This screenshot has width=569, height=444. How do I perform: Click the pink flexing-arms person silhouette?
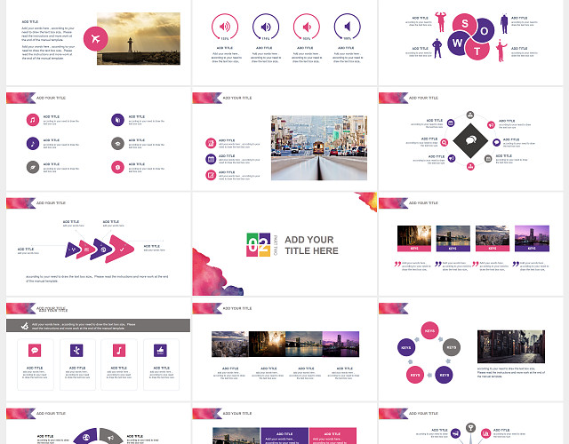point(441,21)
